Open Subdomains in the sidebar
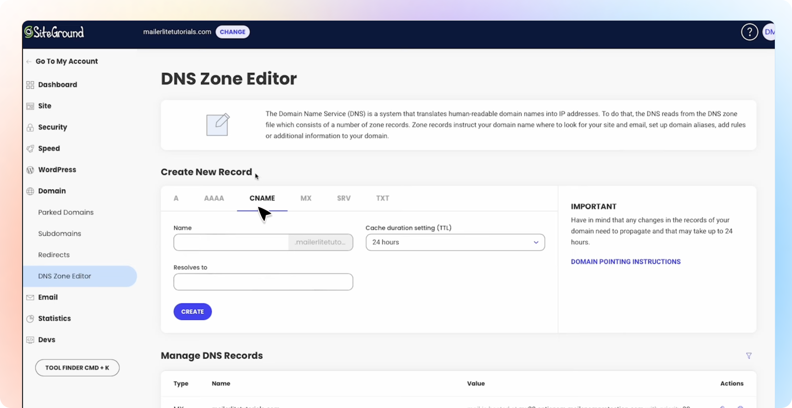This screenshot has height=408, width=792. pyautogui.click(x=60, y=233)
